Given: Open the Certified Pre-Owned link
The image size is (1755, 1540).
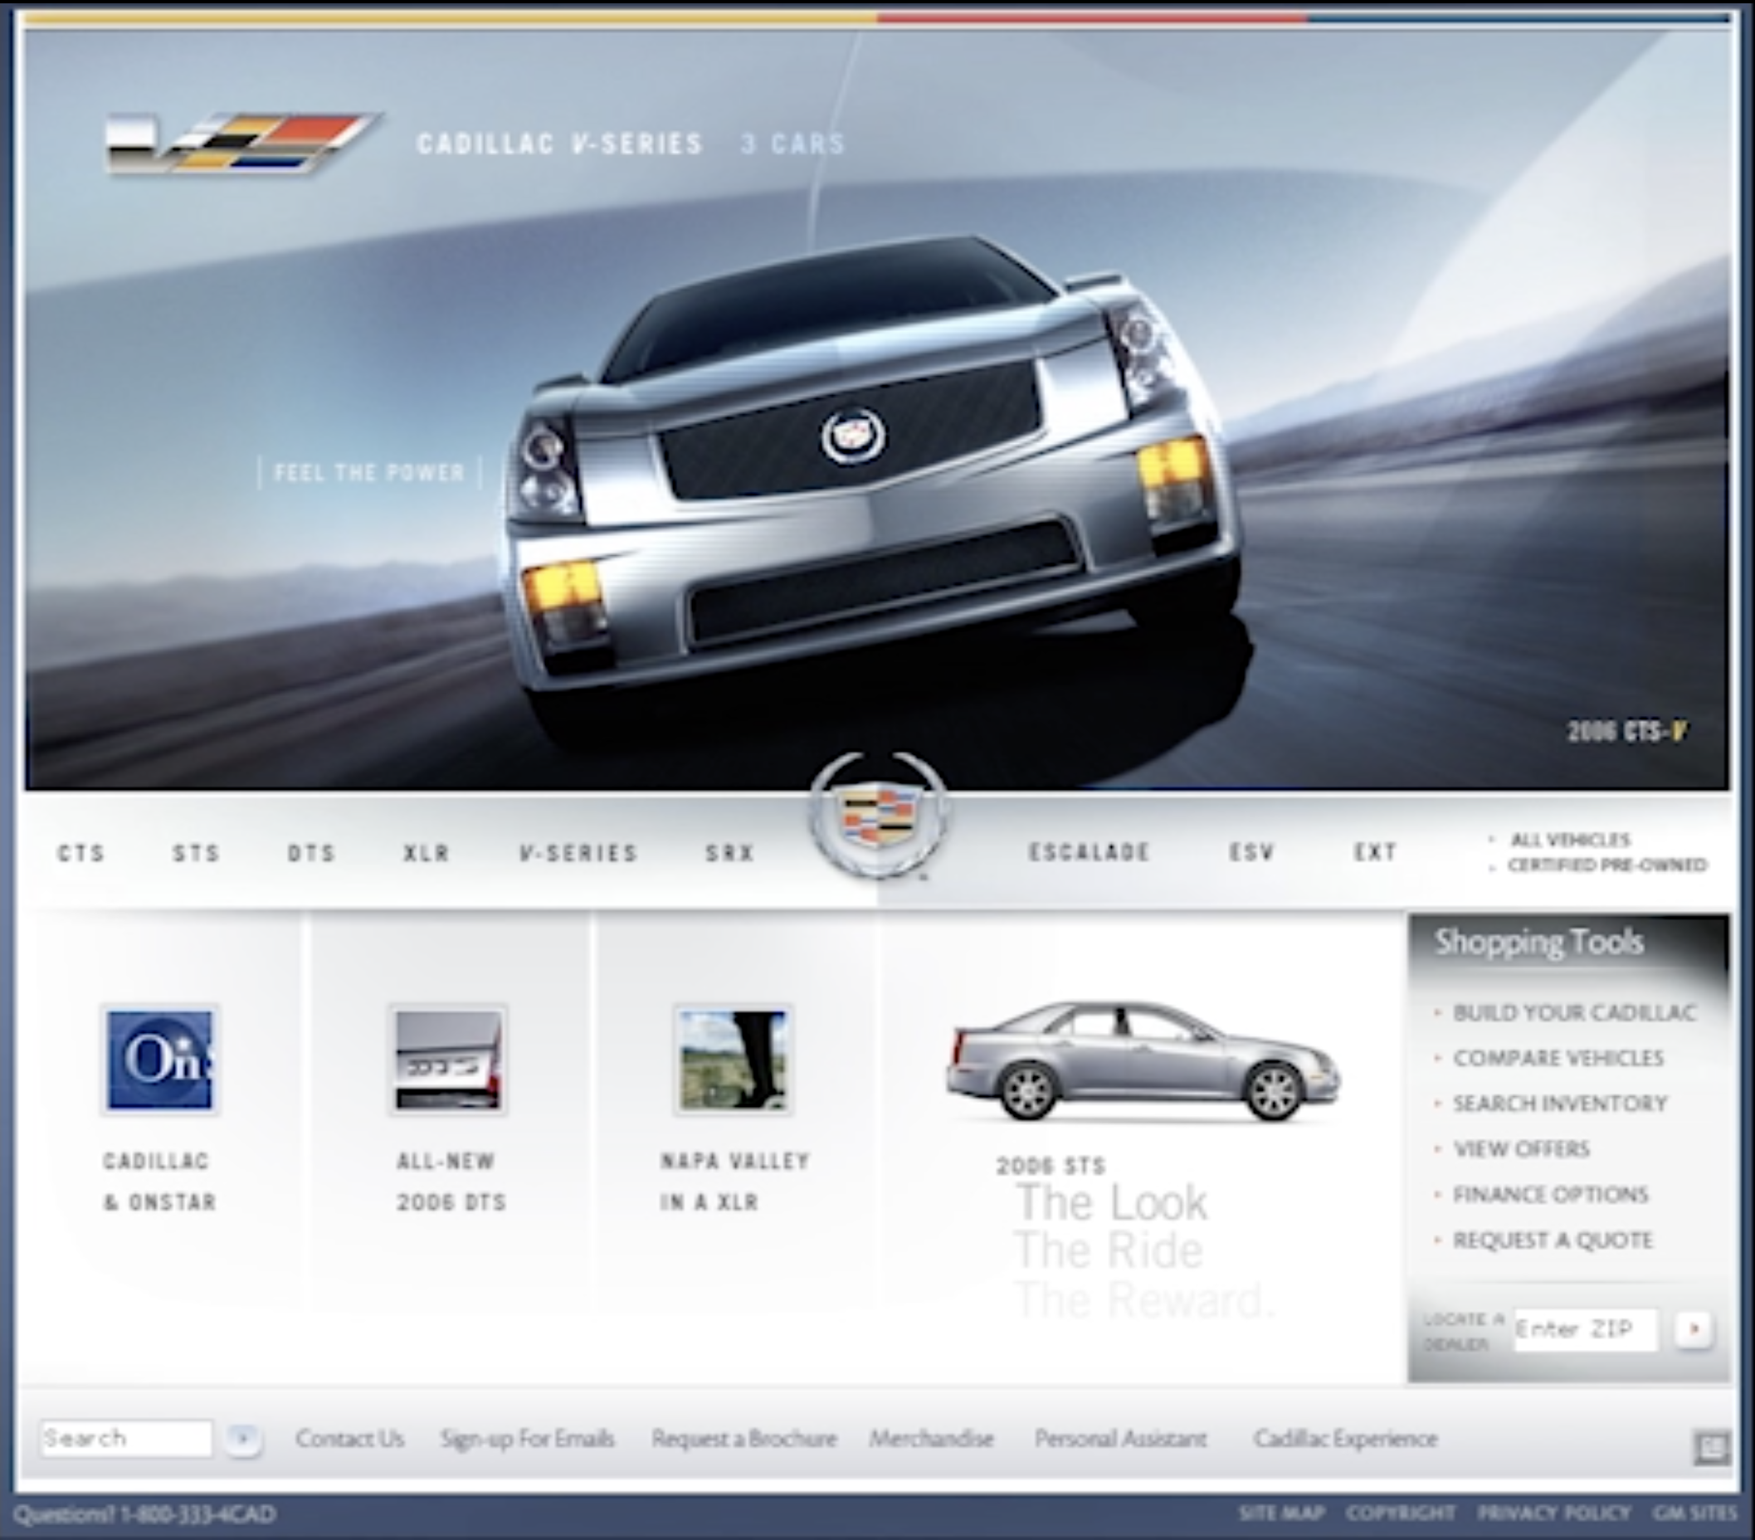Looking at the screenshot, I should (1607, 865).
